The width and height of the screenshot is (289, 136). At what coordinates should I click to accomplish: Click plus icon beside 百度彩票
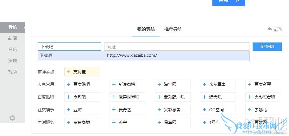[x=250, y=84]
